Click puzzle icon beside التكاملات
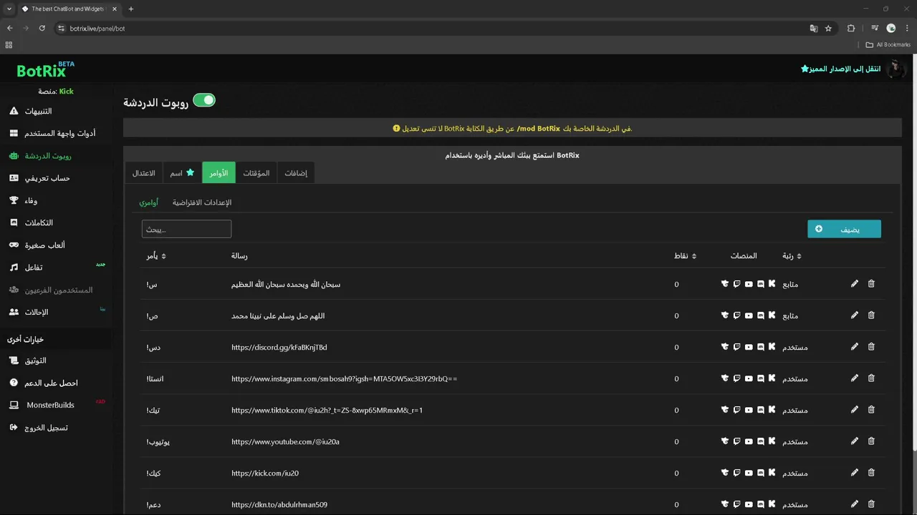 point(14,222)
